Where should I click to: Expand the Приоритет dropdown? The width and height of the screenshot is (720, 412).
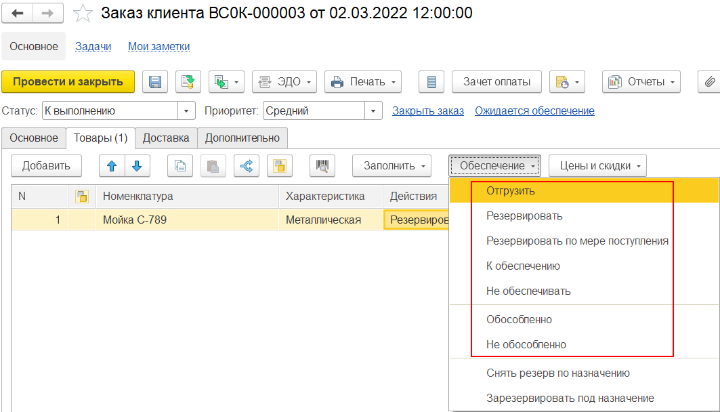pos(373,111)
